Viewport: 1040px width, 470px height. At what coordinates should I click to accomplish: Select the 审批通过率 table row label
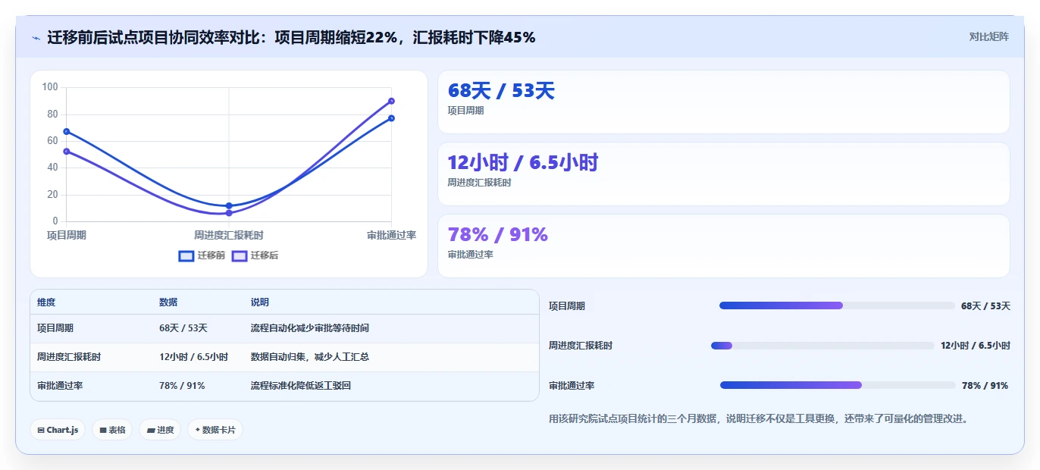pos(60,386)
